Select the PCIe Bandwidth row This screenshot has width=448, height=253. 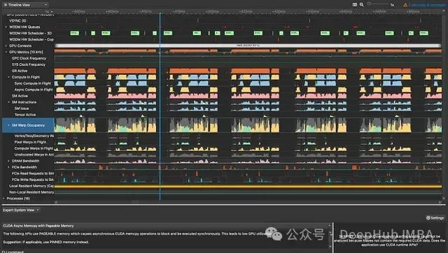pyautogui.click(x=24, y=167)
